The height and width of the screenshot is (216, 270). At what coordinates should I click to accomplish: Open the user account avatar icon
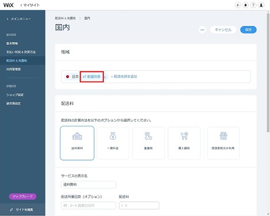click(x=261, y=5)
